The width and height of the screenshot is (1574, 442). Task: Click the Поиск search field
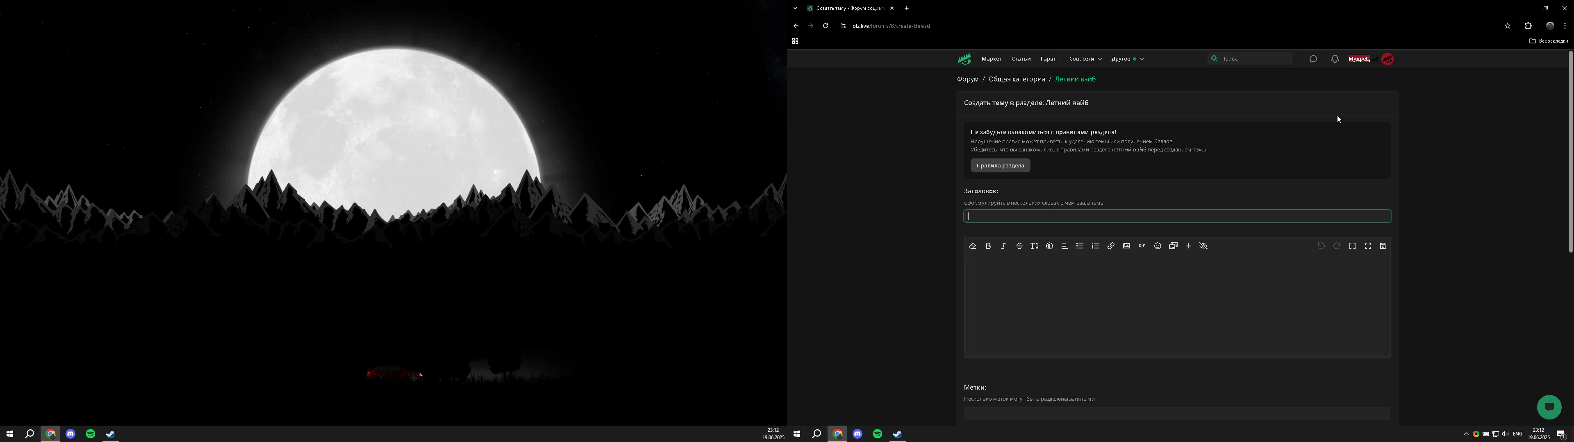click(1249, 59)
